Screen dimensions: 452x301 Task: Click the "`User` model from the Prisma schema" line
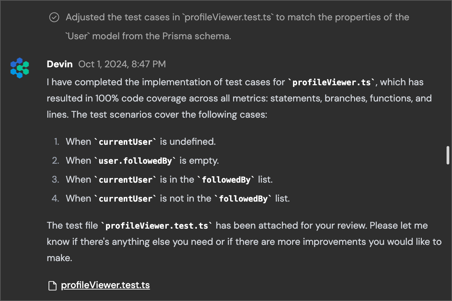coord(148,36)
